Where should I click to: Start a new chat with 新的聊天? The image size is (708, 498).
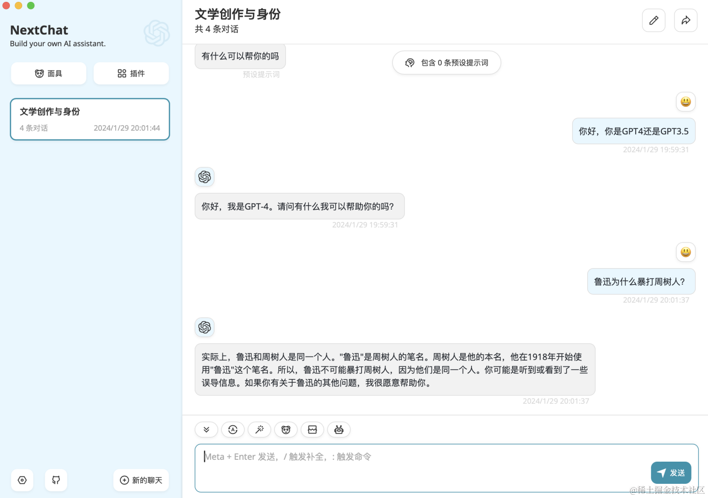[x=141, y=480]
